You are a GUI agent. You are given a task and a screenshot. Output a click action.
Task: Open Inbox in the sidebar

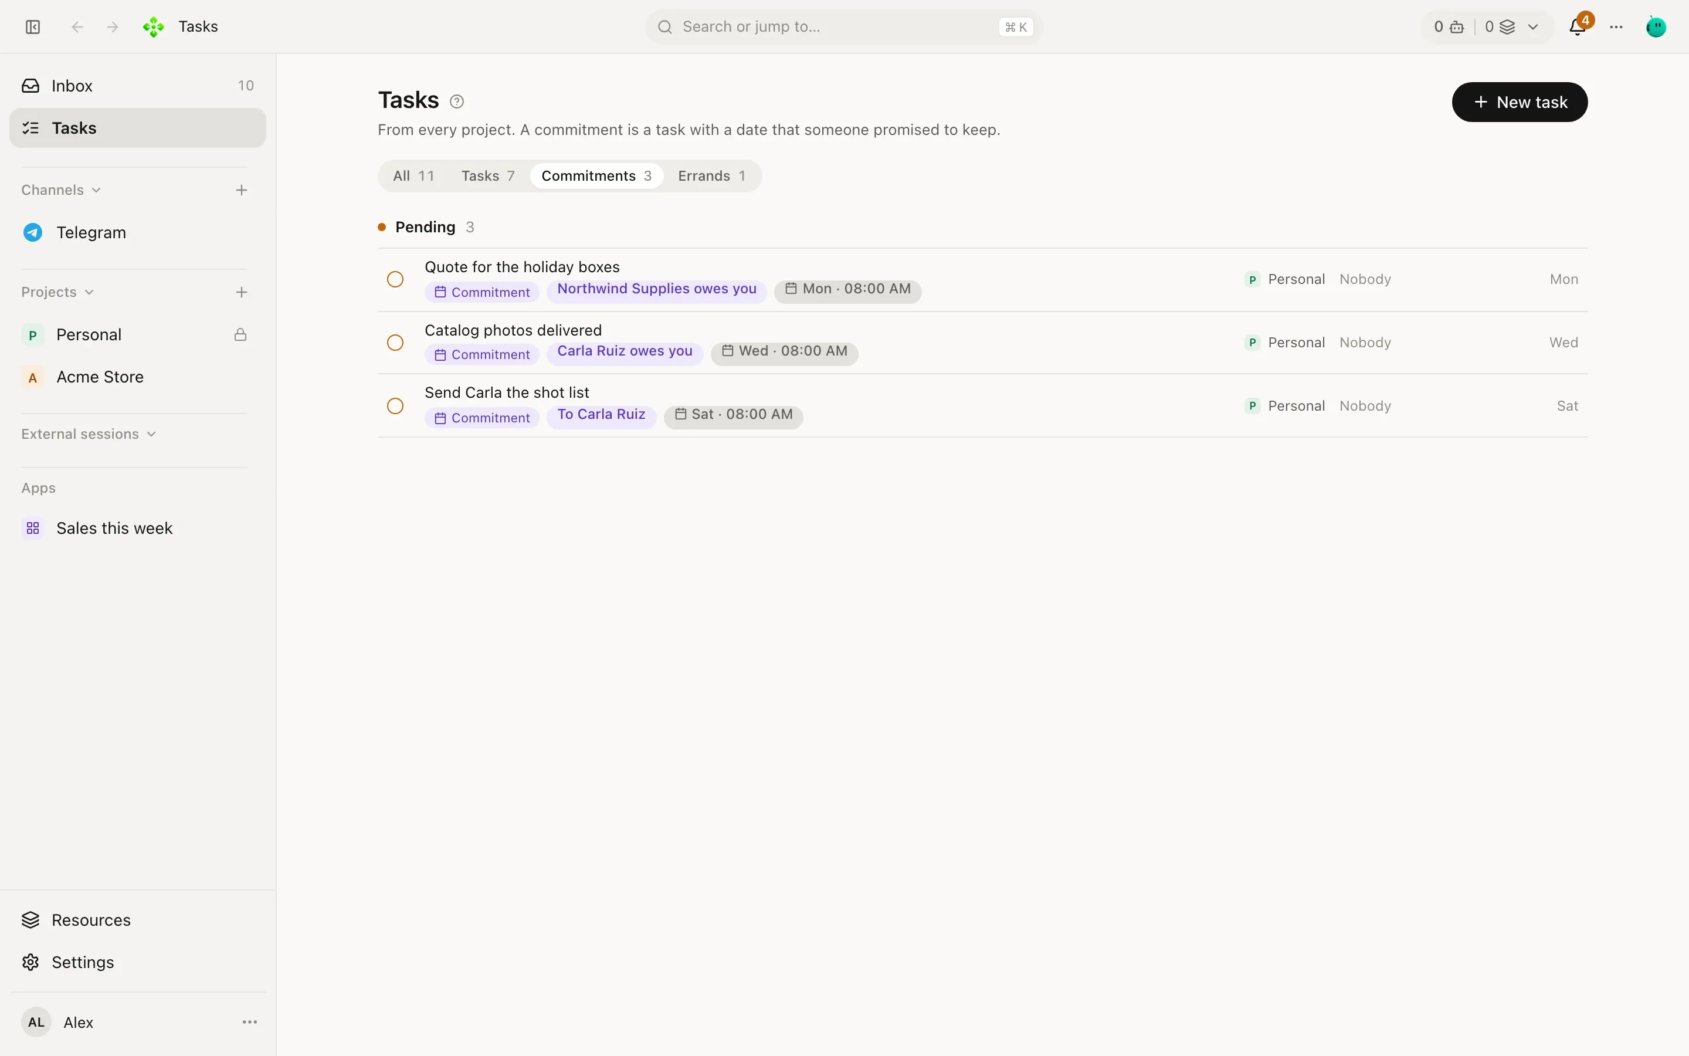coord(137,85)
